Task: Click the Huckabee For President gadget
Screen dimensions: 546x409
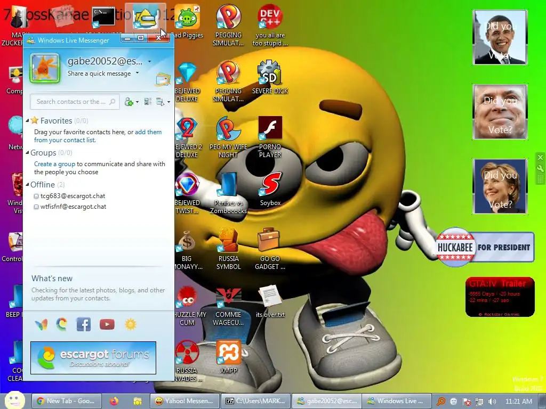Action: tap(485, 247)
